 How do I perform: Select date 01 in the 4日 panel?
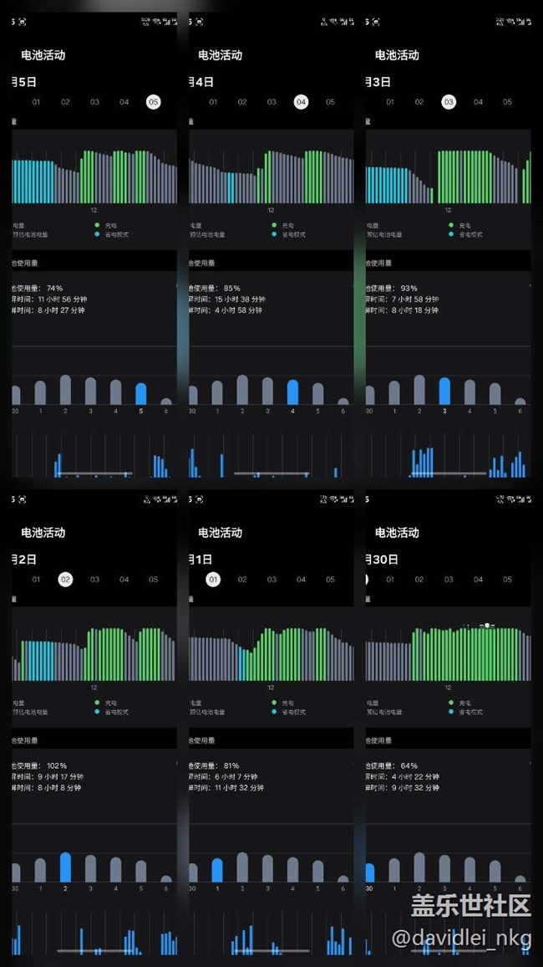click(213, 102)
